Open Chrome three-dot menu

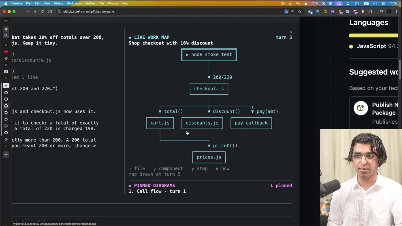pyautogui.click(x=397, y=12)
